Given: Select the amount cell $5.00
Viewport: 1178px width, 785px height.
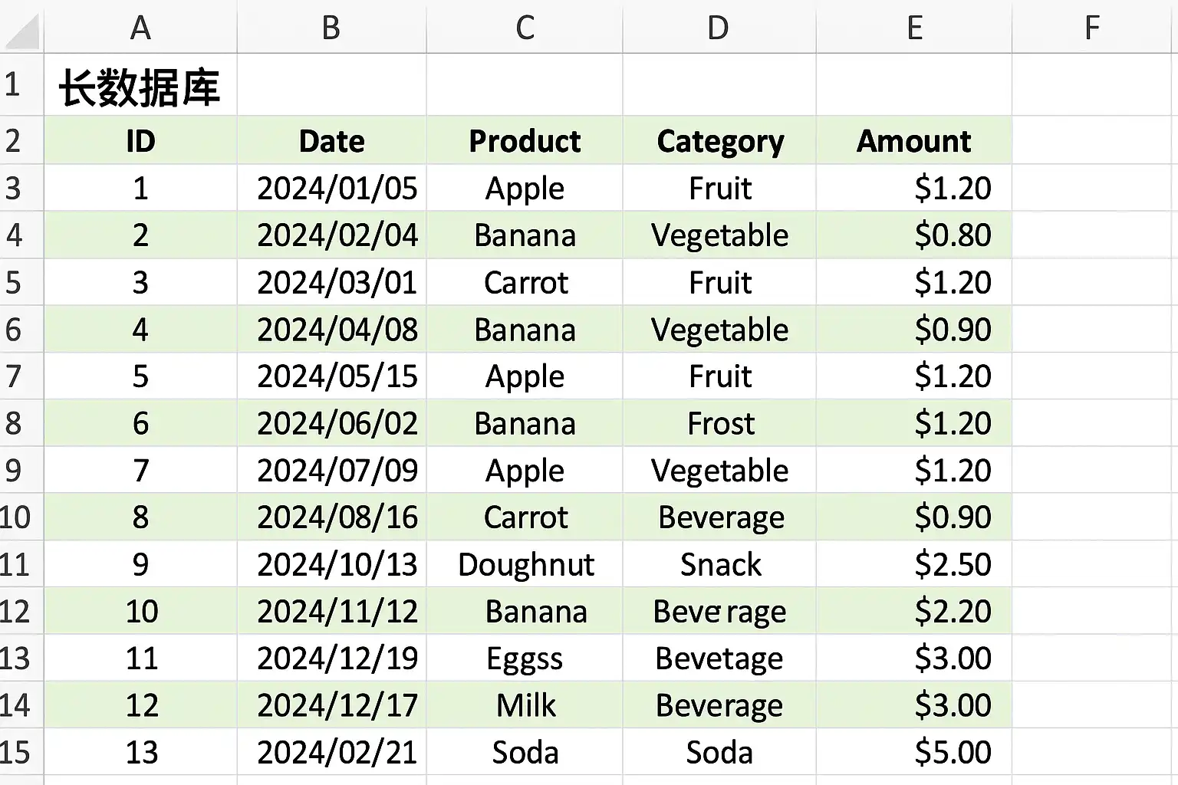Looking at the screenshot, I should coord(914,752).
